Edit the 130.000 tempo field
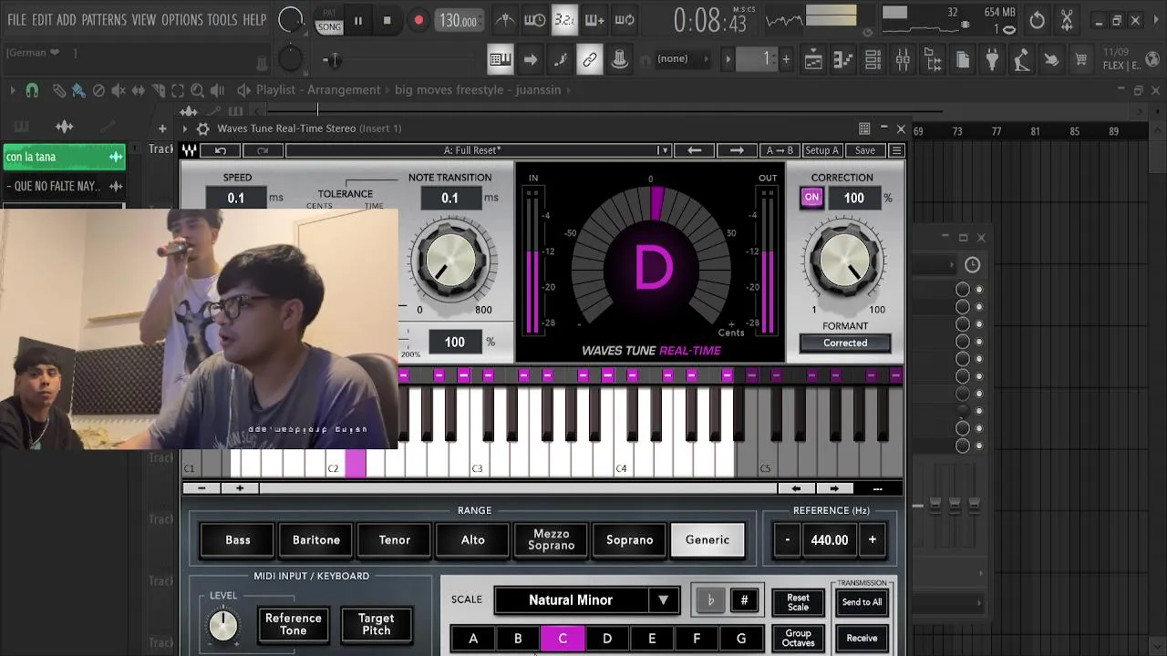 point(458,20)
